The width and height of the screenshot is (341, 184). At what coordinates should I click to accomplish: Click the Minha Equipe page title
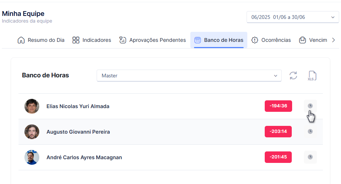coord(23,14)
